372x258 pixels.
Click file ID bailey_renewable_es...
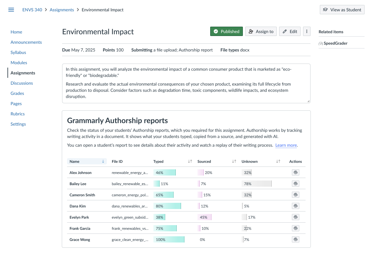pyautogui.click(x=130, y=184)
